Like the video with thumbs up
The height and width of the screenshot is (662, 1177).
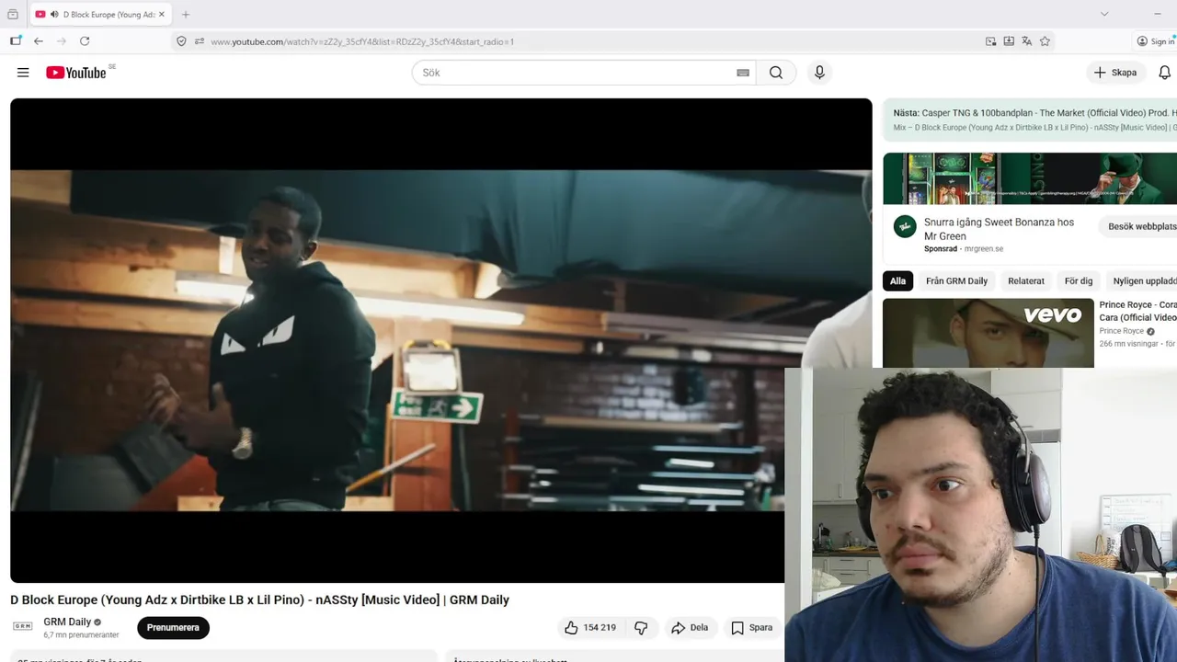pos(589,628)
